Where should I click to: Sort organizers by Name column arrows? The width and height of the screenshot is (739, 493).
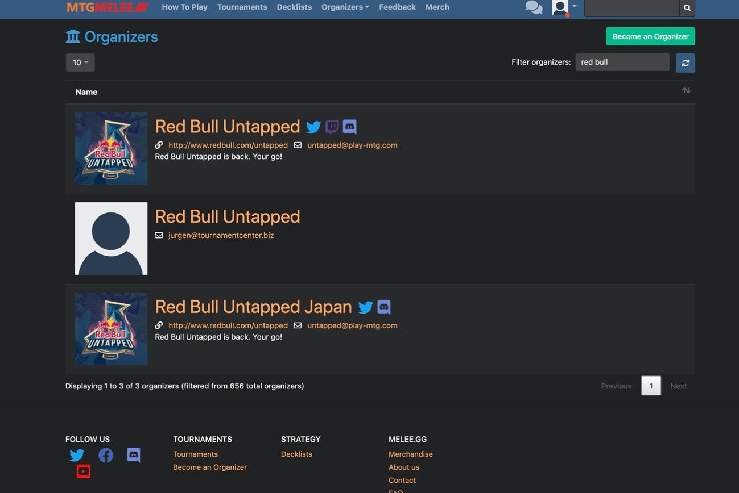[x=686, y=91]
